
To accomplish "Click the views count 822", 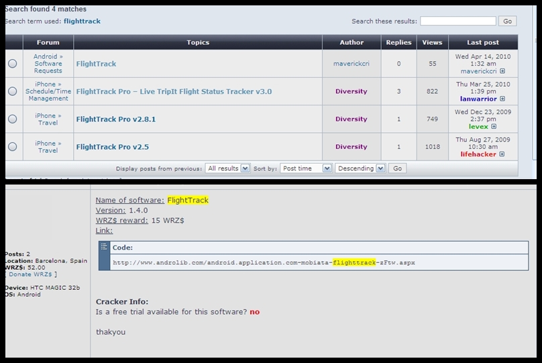I will (432, 91).
